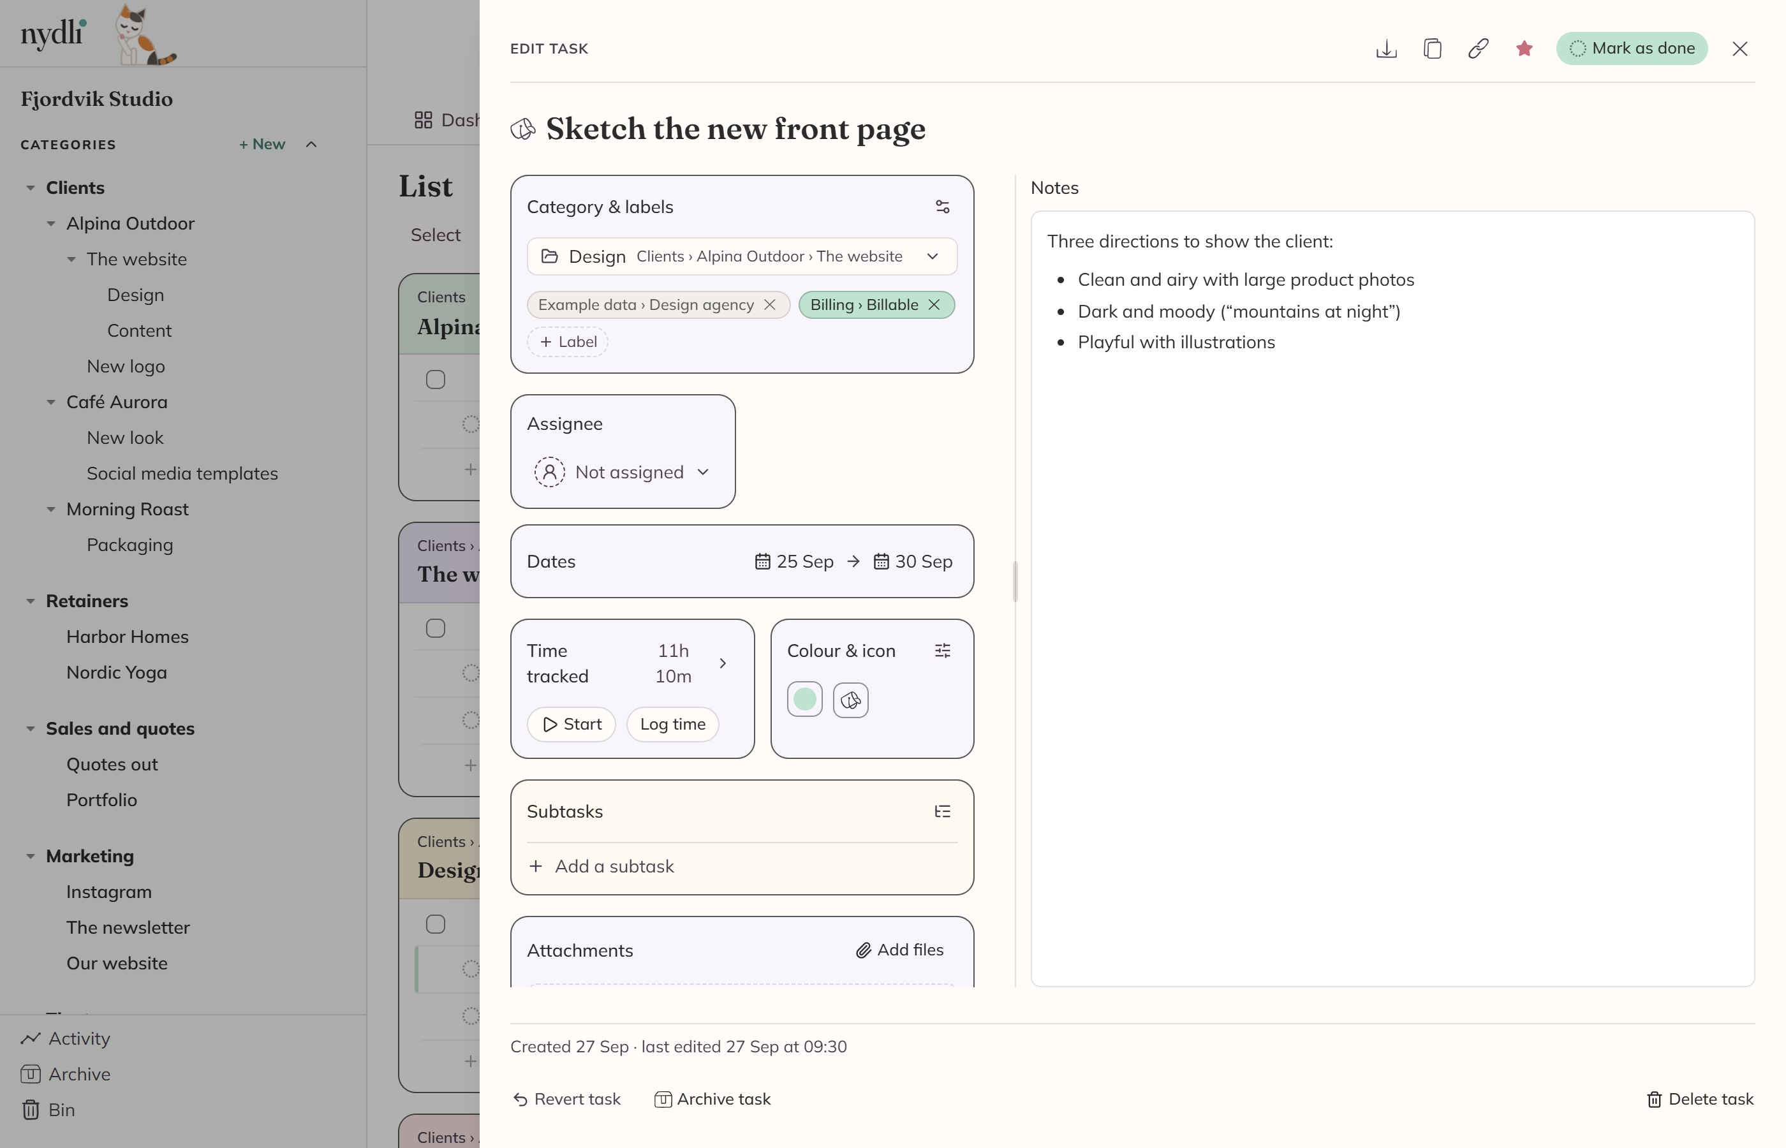The width and height of the screenshot is (1786, 1148).
Task: Click the green colour swatch
Action: click(804, 699)
